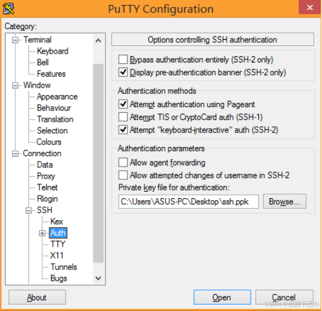Select Keyboard in category tree
Screen dimensions: 322x311
(52, 51)
